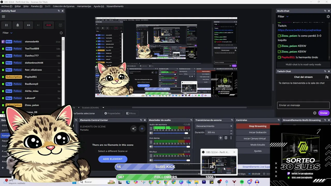Open Editar menu
This screenshot has width=331, height=186.
[x=18, y=6]
